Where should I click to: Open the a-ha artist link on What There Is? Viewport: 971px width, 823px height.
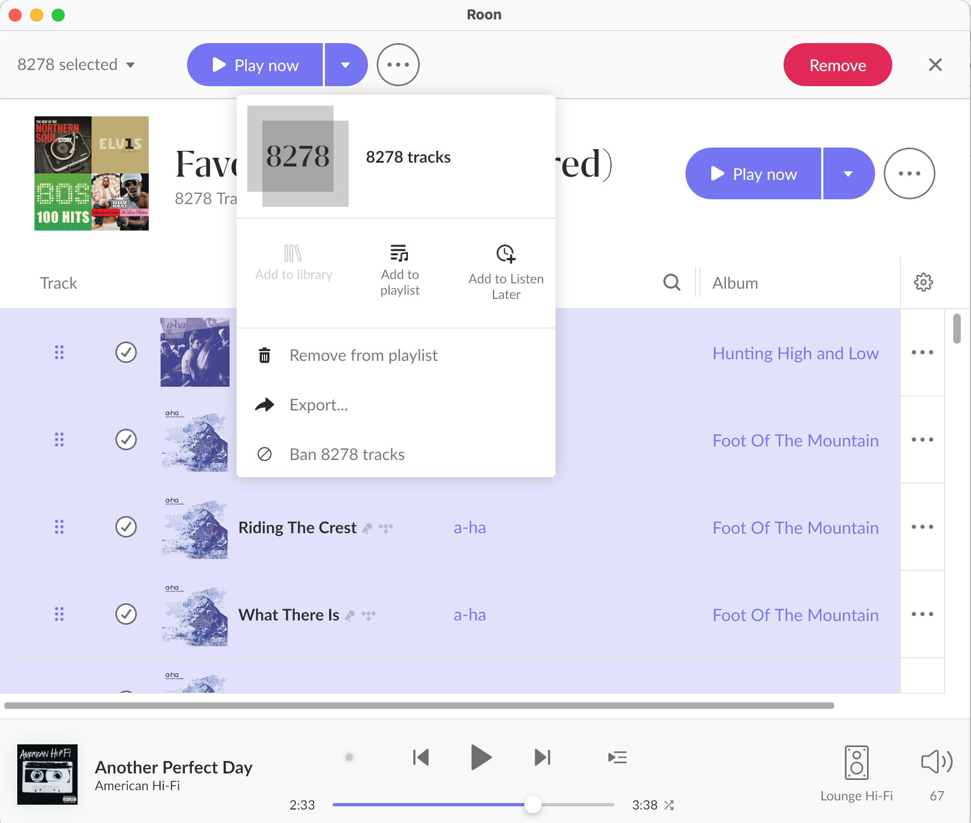(x=470, y=615)
